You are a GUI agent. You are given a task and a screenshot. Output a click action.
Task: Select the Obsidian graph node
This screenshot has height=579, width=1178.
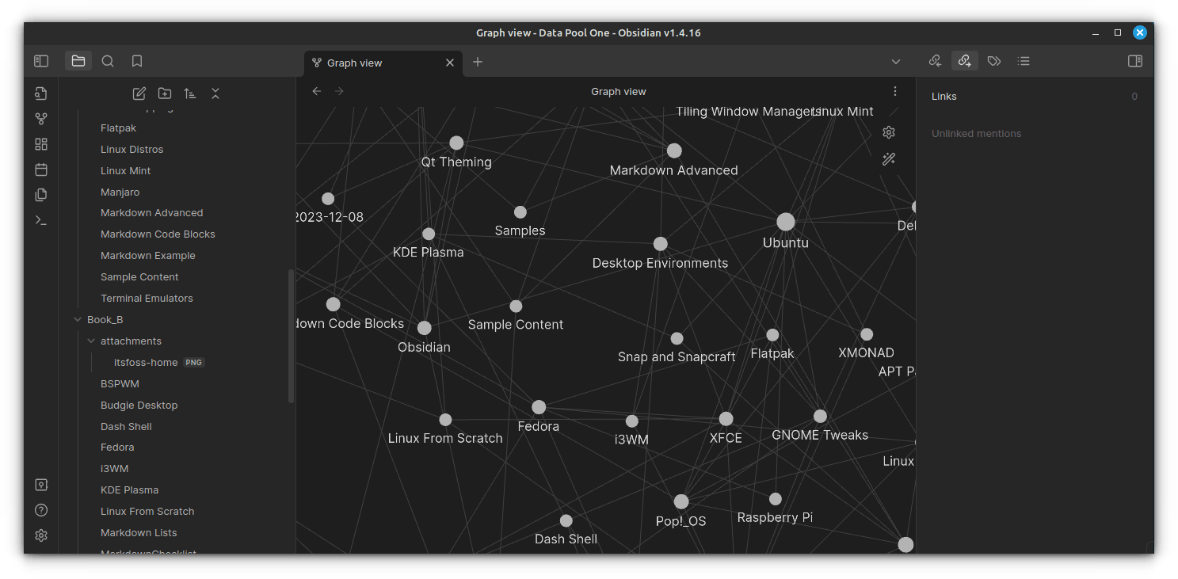[x=425, y=328]
